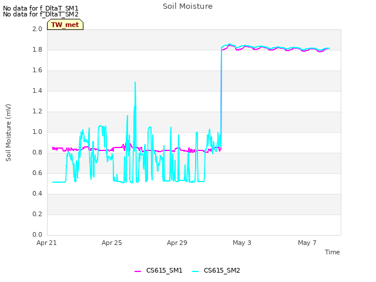Click the vertical jump line to 1.8 mV
Viewport: 376px width, 282px height.
click(221, 98)
